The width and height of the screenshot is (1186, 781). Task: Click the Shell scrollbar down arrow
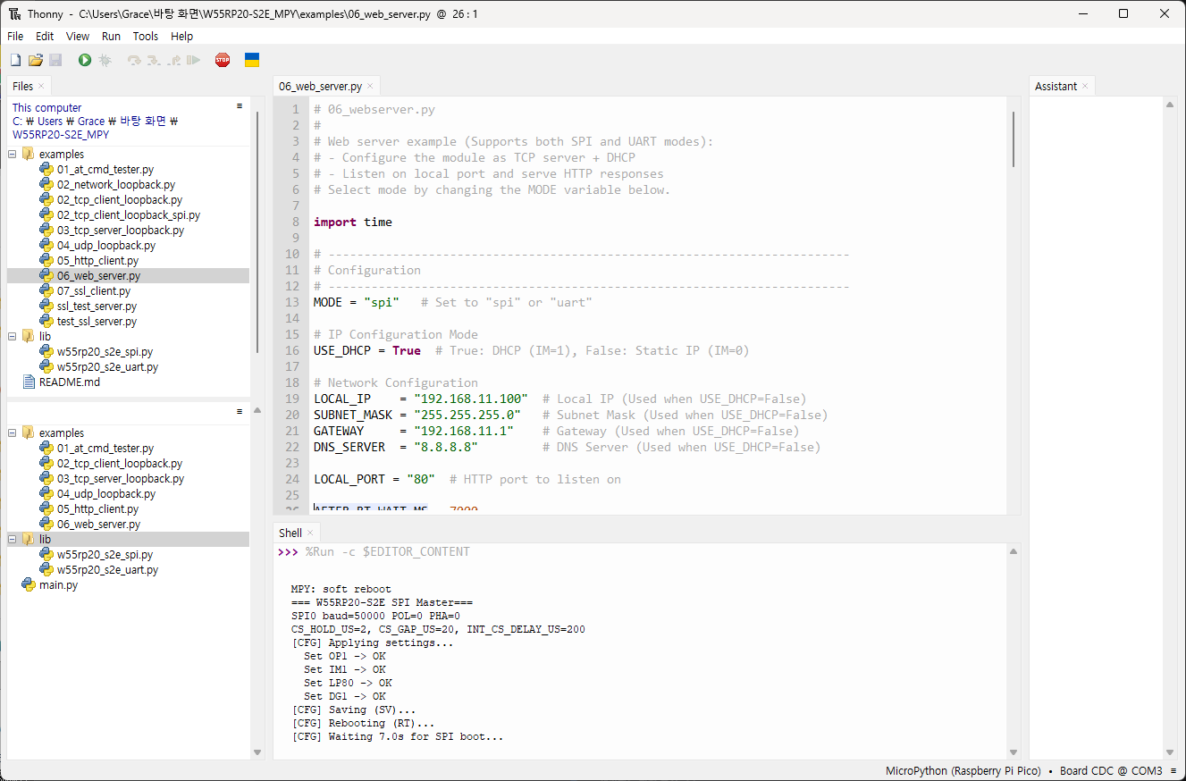1014,752
